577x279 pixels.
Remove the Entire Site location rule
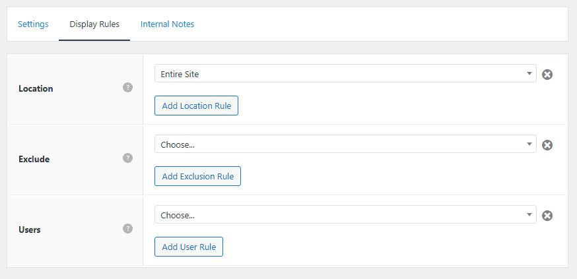(547, 75)
